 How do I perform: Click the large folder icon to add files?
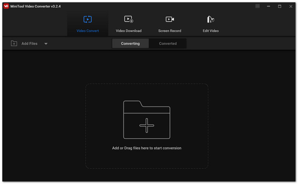[x=146, y=120]
